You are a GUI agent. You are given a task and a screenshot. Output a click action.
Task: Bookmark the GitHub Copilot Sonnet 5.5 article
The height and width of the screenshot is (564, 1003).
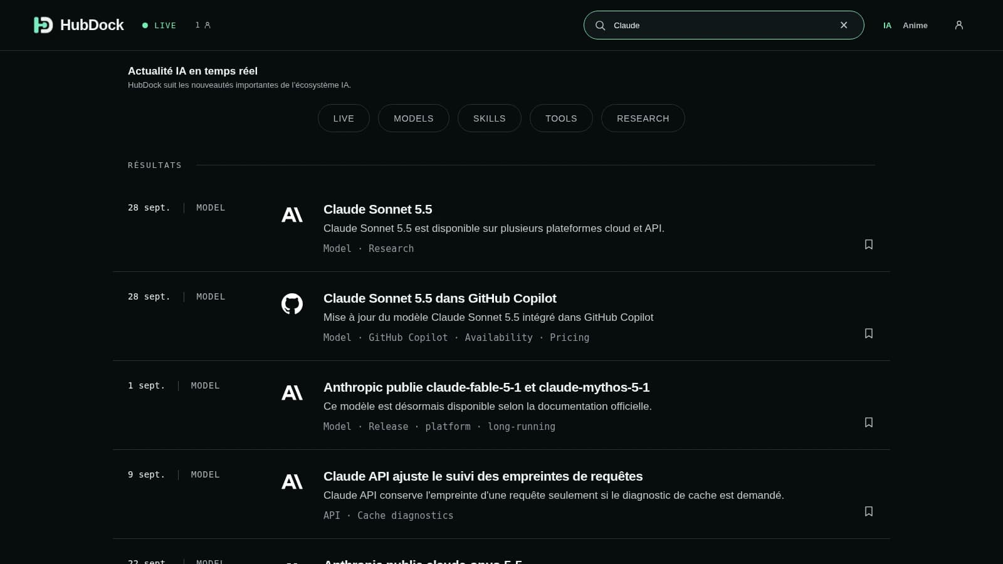tap(869, 333)
